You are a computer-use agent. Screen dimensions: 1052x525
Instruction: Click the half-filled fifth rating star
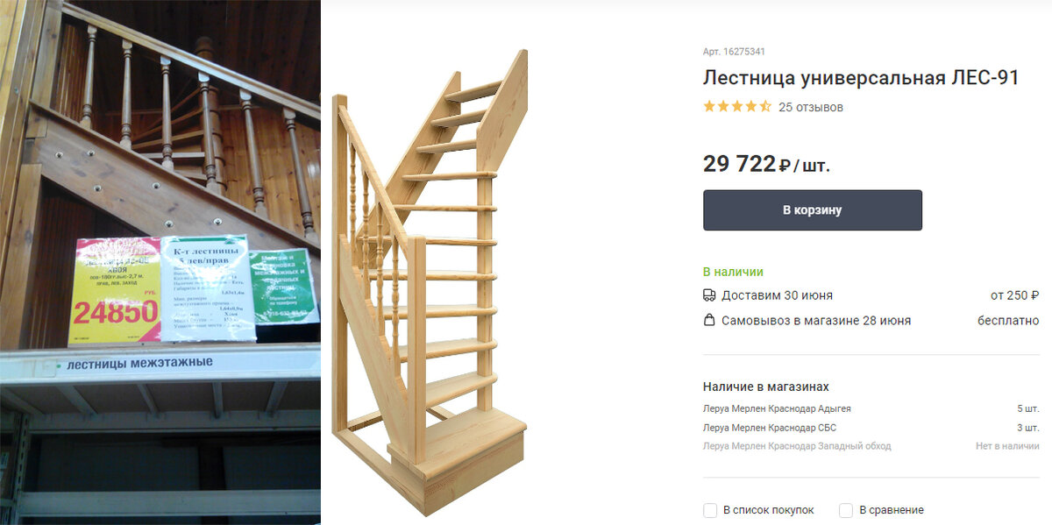(765, 107)
